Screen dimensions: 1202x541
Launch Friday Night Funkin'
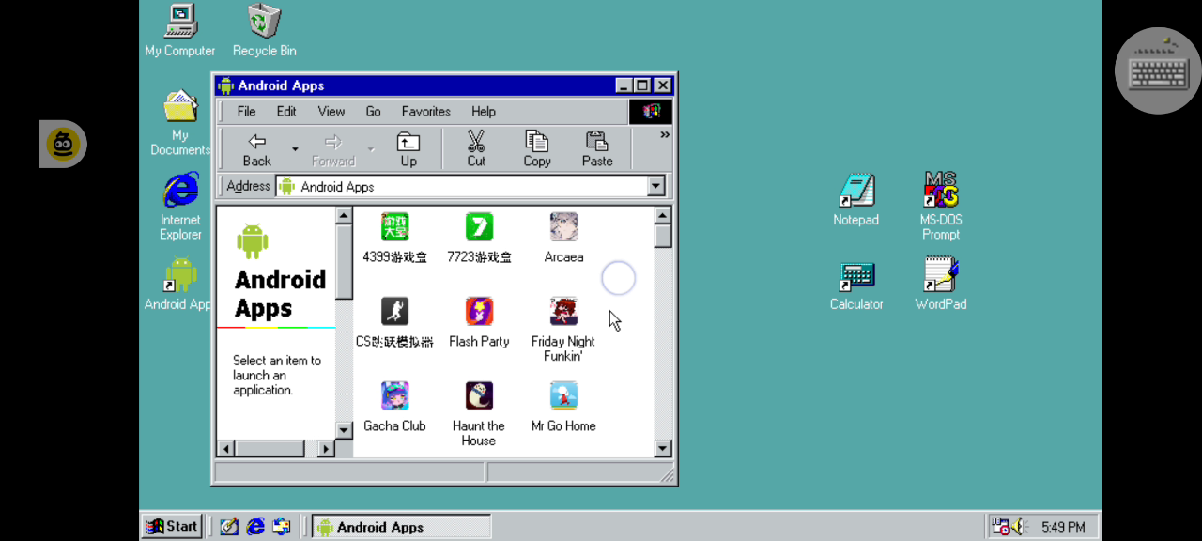coord(562,311)
